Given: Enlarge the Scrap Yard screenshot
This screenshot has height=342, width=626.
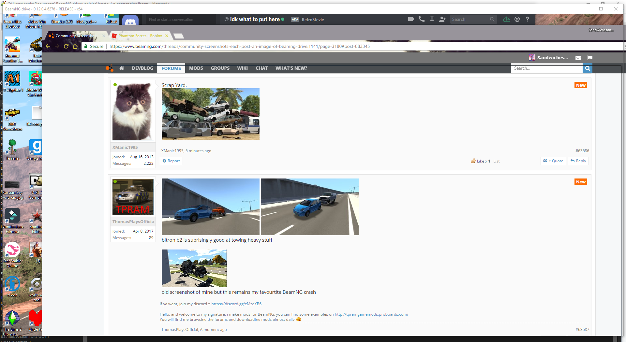Looking at the screenshot, I should (x=211, y=114).
